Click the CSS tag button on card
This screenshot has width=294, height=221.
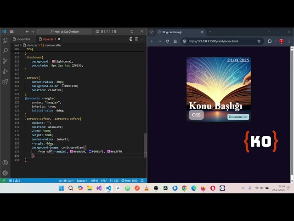tap(196, 115)
